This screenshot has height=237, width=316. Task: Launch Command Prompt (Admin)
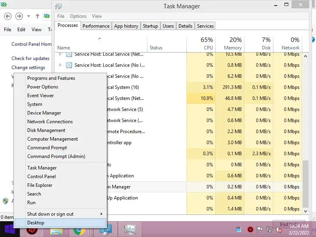tap(56, 156)
